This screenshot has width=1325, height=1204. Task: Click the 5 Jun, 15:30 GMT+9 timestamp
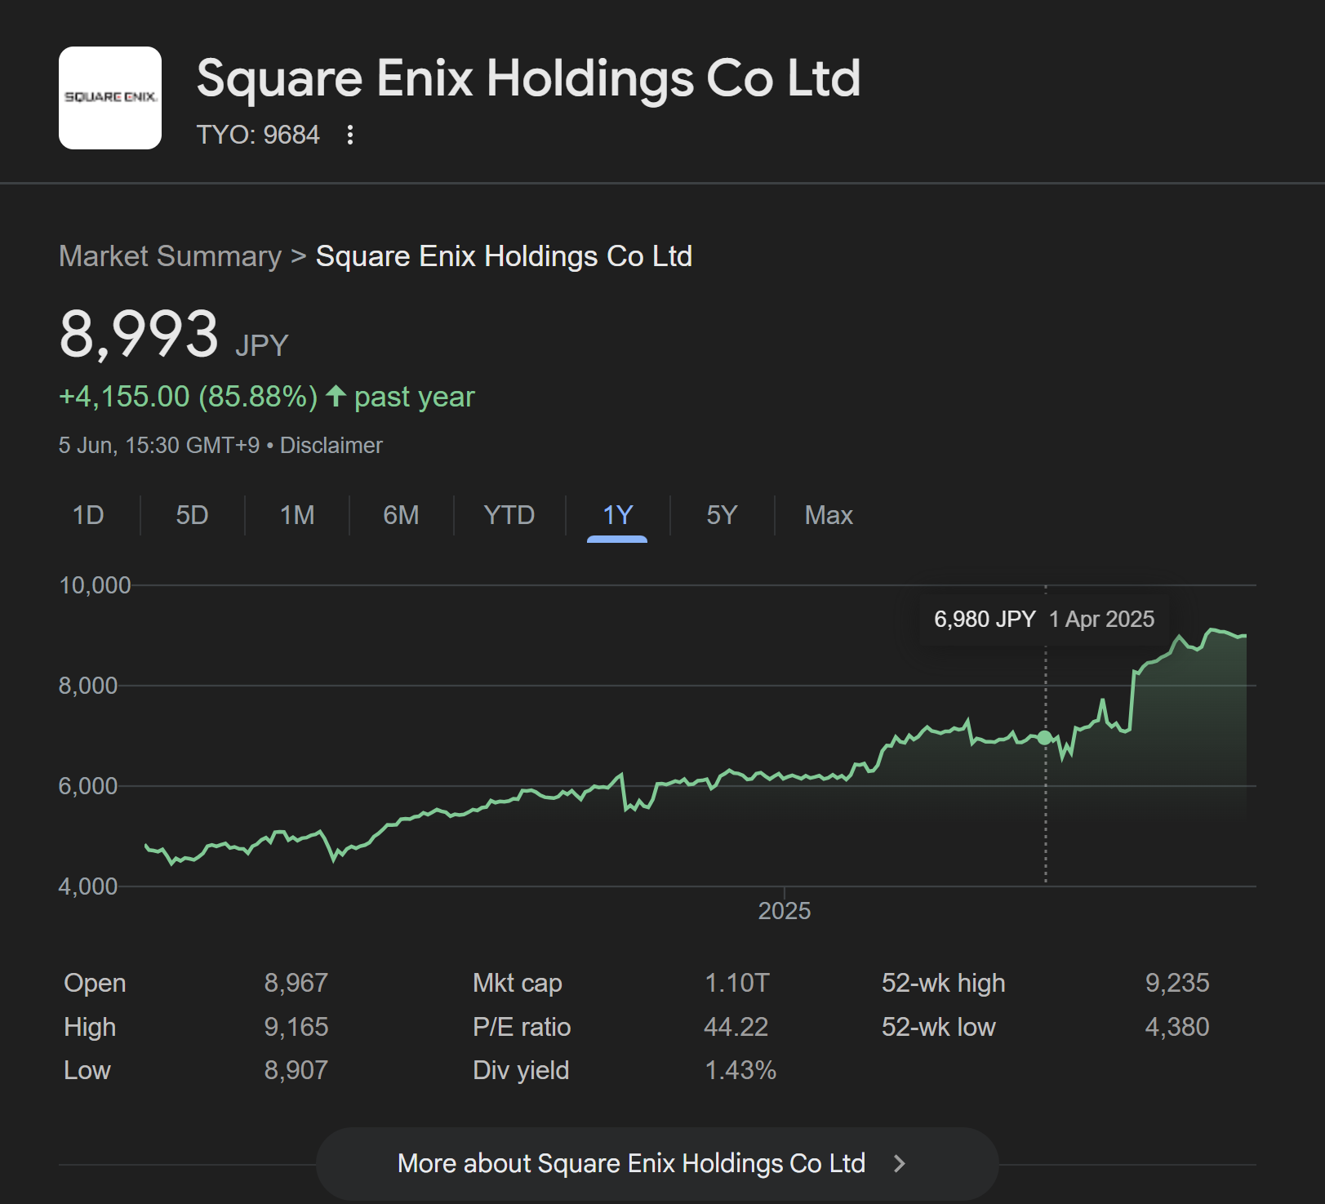pyautogui.click(x=159, y=446)
